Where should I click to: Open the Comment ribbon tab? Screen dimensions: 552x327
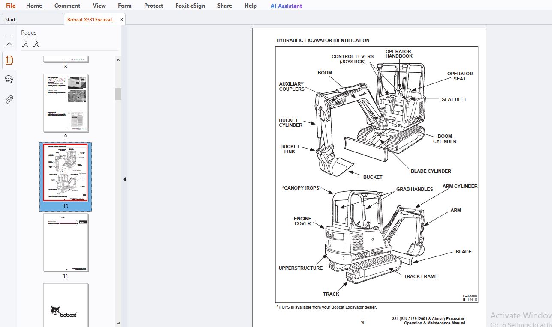(x=67, y=6)
